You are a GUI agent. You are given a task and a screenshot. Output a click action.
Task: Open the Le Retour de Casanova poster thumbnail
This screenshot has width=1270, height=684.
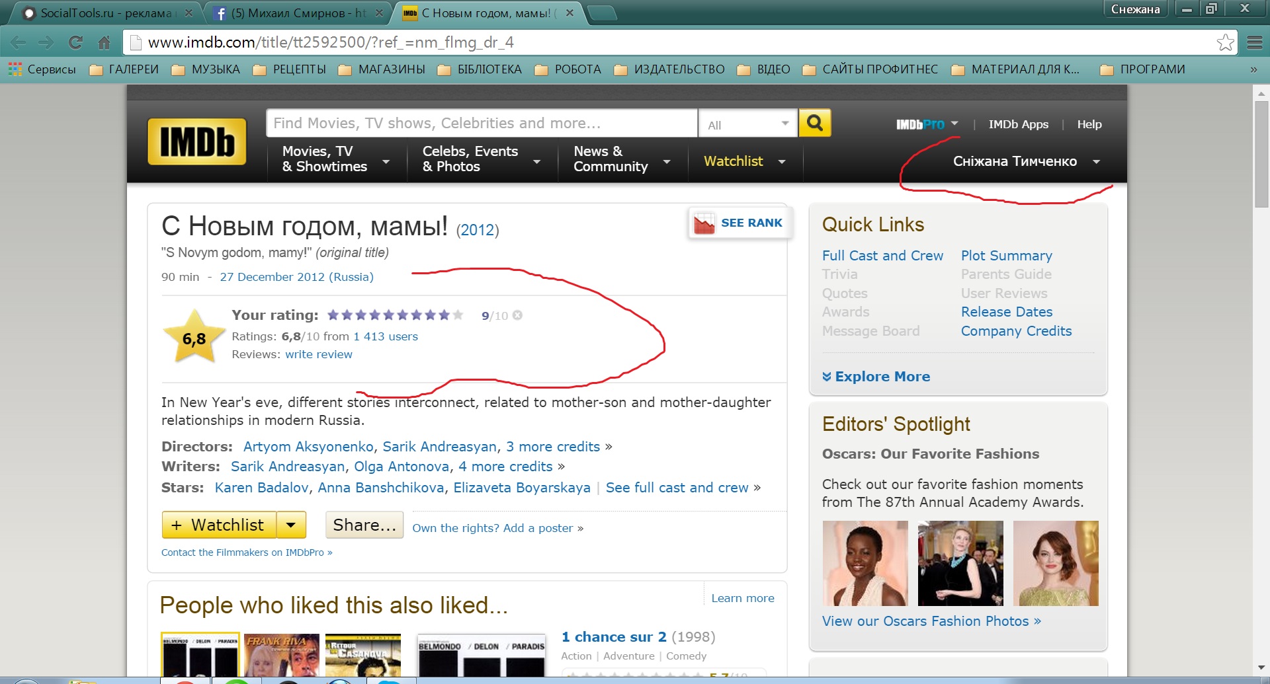362,654
